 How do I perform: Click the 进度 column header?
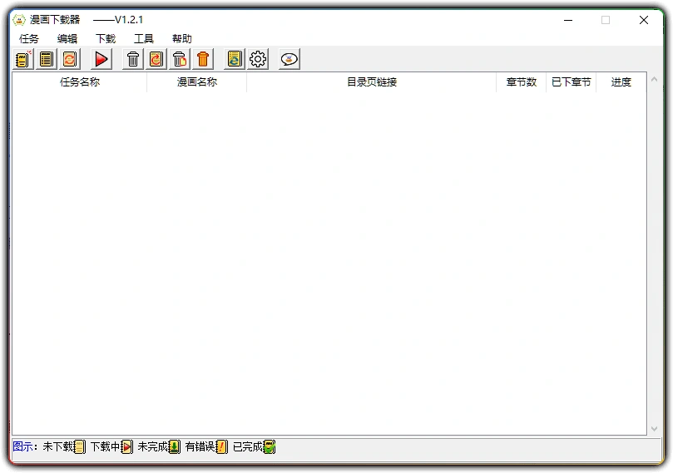tap(621, 82)
